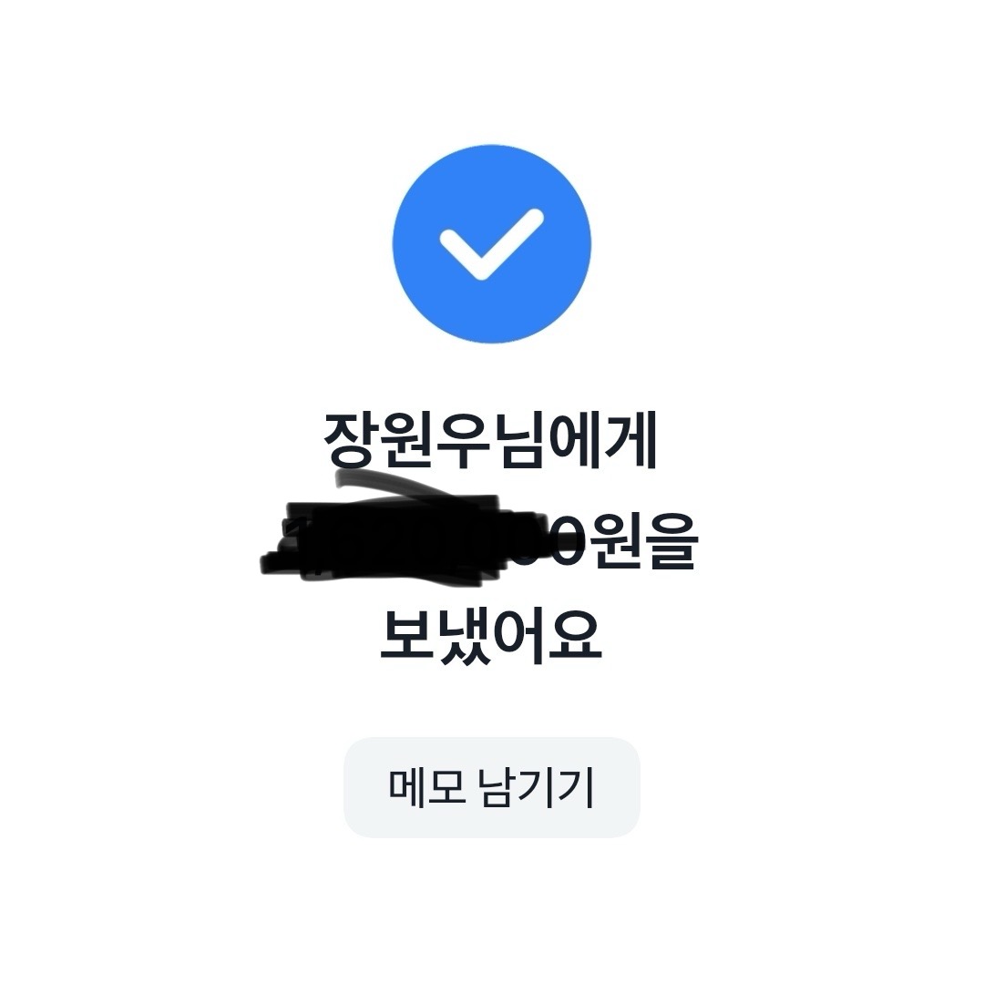
Task: Tap the 보냈 characters in last line
Action: [x=436, y=635]
